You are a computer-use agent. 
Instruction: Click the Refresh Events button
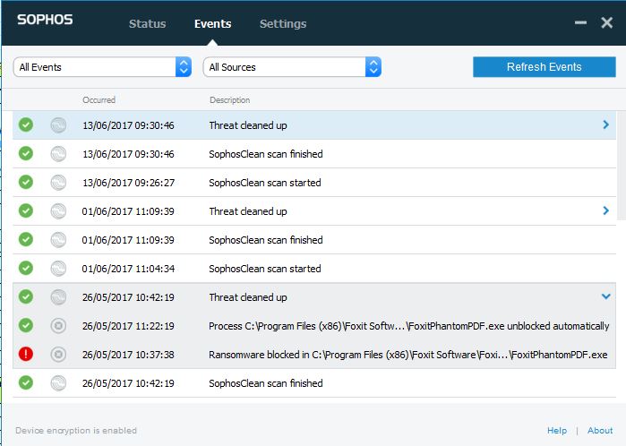coord(545,66)
